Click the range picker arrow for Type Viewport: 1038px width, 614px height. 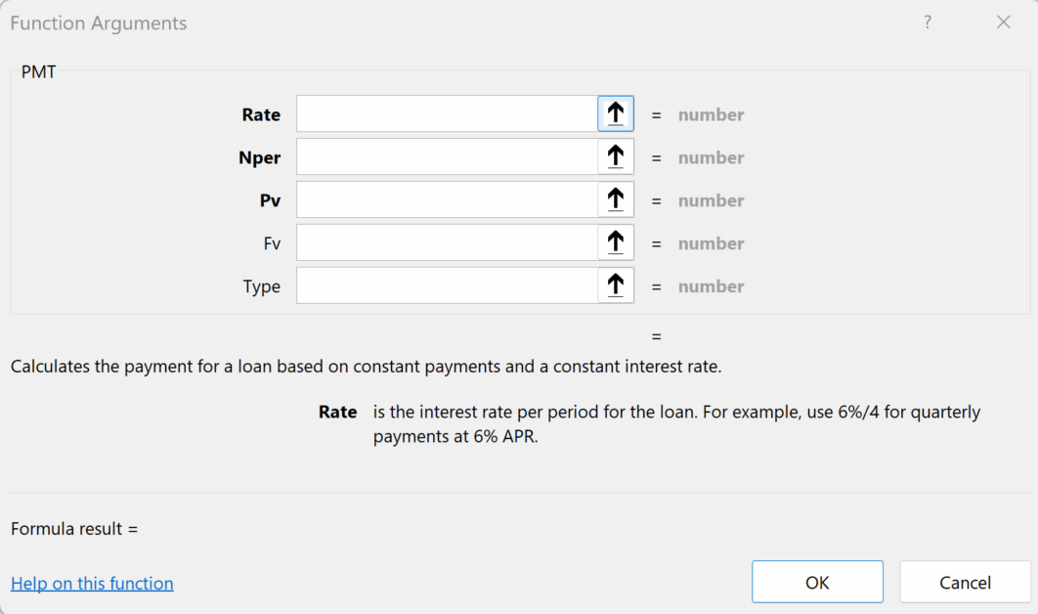(616, 286)
